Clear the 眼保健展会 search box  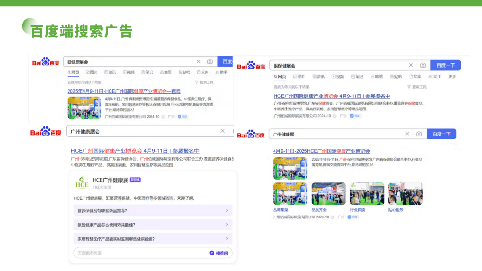pyautogui.click(x=411, y=65)
